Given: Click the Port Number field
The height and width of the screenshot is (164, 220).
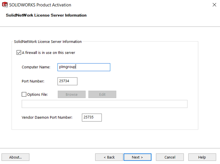Looking at the screenshot, I should [67, 81].
